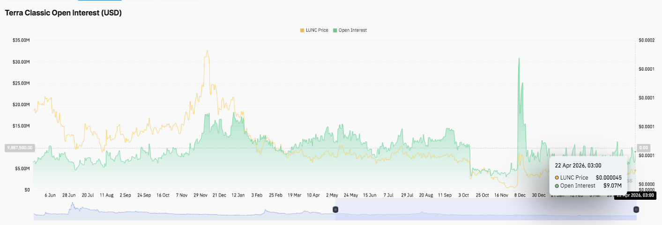Click the right handle of the range slider

[636, 210]
